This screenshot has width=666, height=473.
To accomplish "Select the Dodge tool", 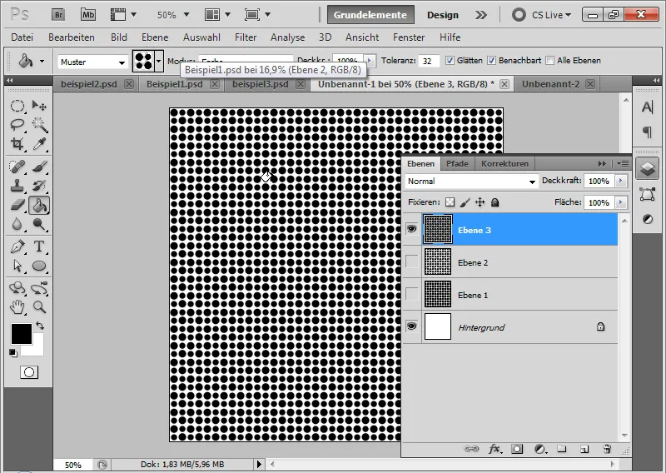I will [39, 224].
